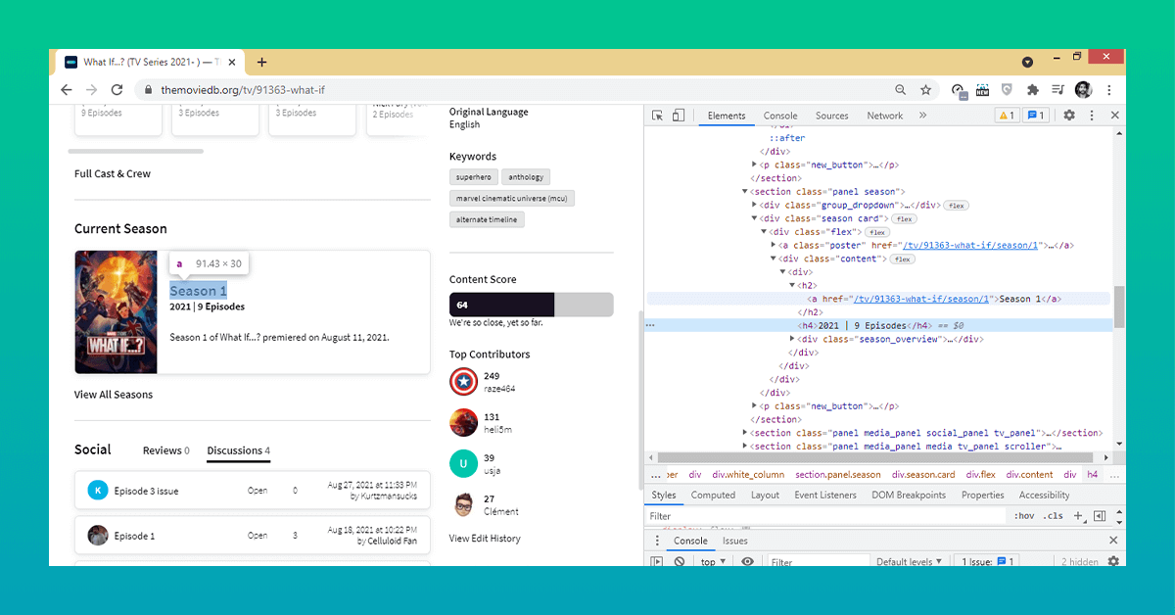
Task: Open the Full Cast & Crew link
Action: click(x=113, y=173)
